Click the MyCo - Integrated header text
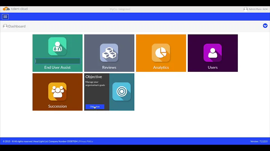This screenshot has height=151, width=270. point(120,9)
